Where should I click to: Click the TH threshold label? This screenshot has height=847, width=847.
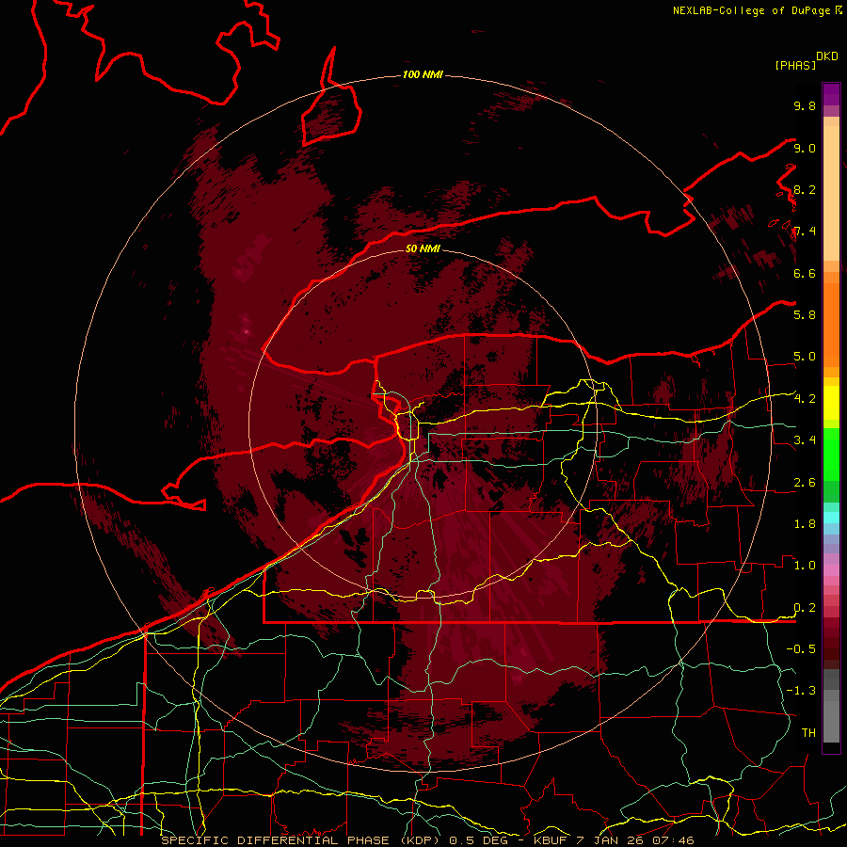pyautogui.click(x=808, y=733)
